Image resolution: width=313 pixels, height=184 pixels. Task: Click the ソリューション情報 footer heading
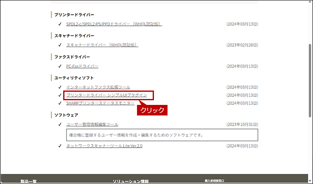pos(130,181)
